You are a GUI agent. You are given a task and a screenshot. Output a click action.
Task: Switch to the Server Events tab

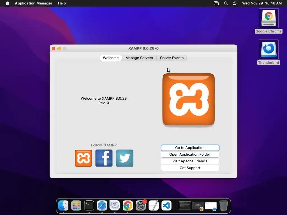172,58
